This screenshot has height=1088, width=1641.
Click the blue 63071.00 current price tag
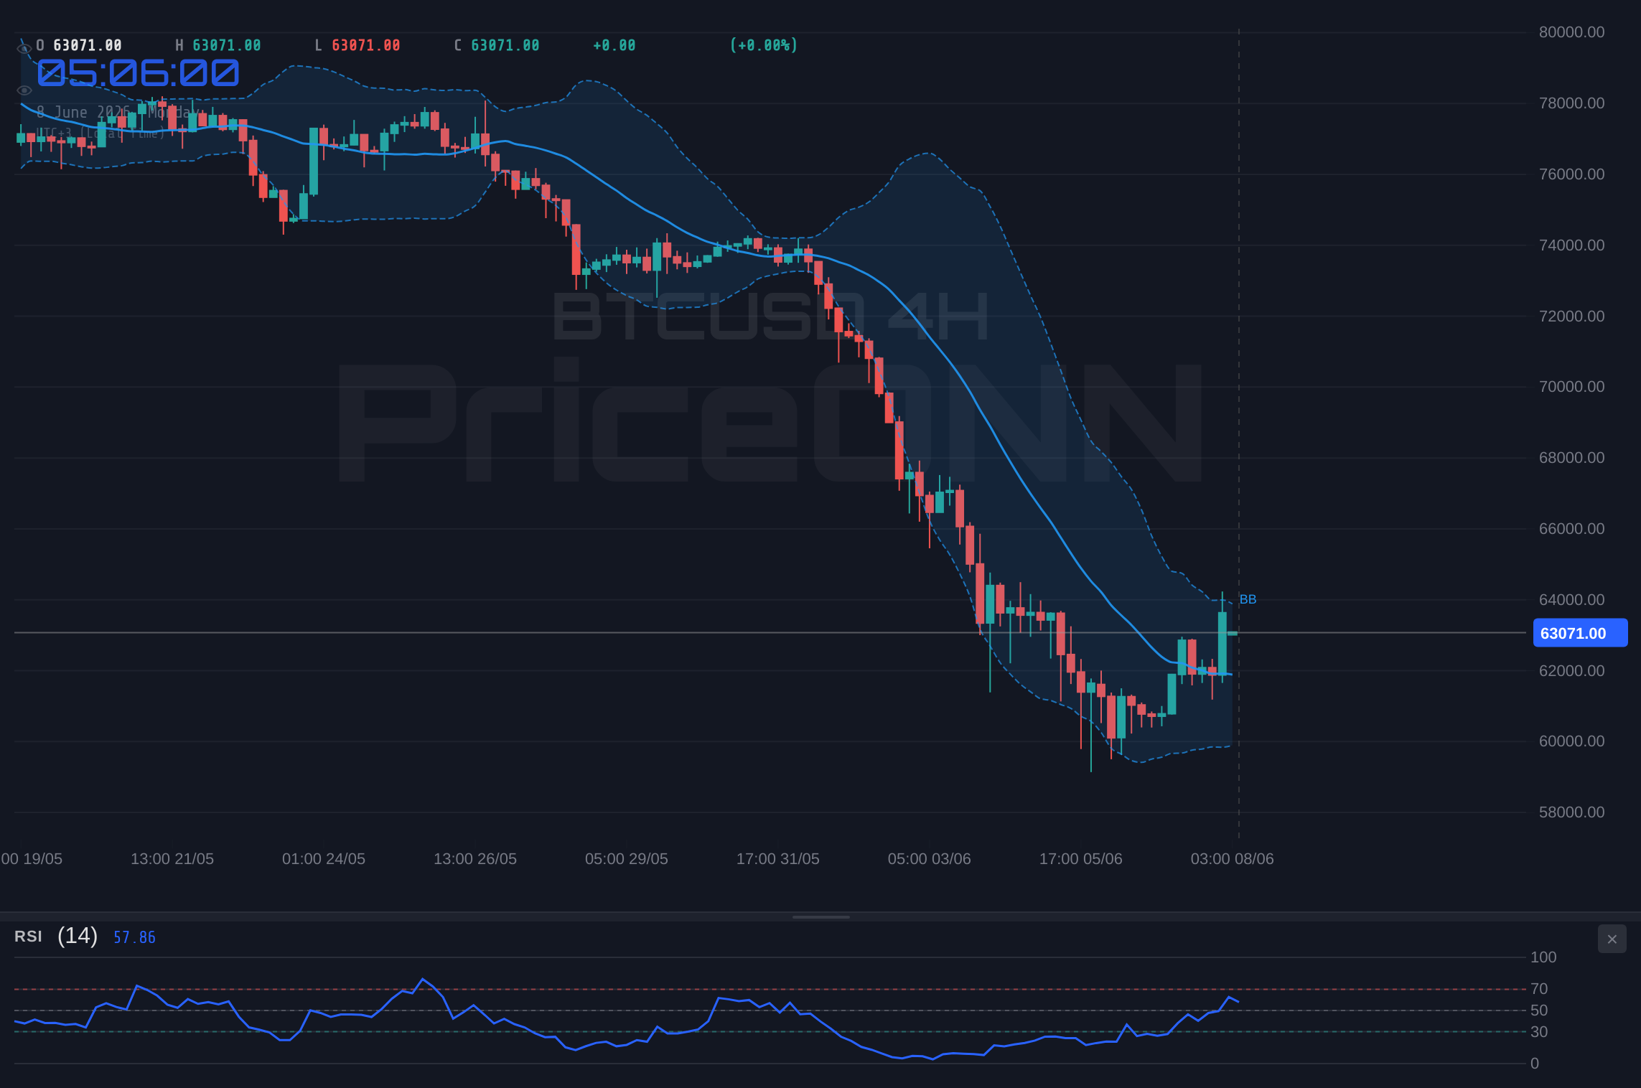pyautogui.click(x=1580, y=633)
